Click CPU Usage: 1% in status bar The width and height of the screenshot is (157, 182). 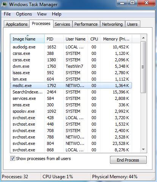point(58,177)
